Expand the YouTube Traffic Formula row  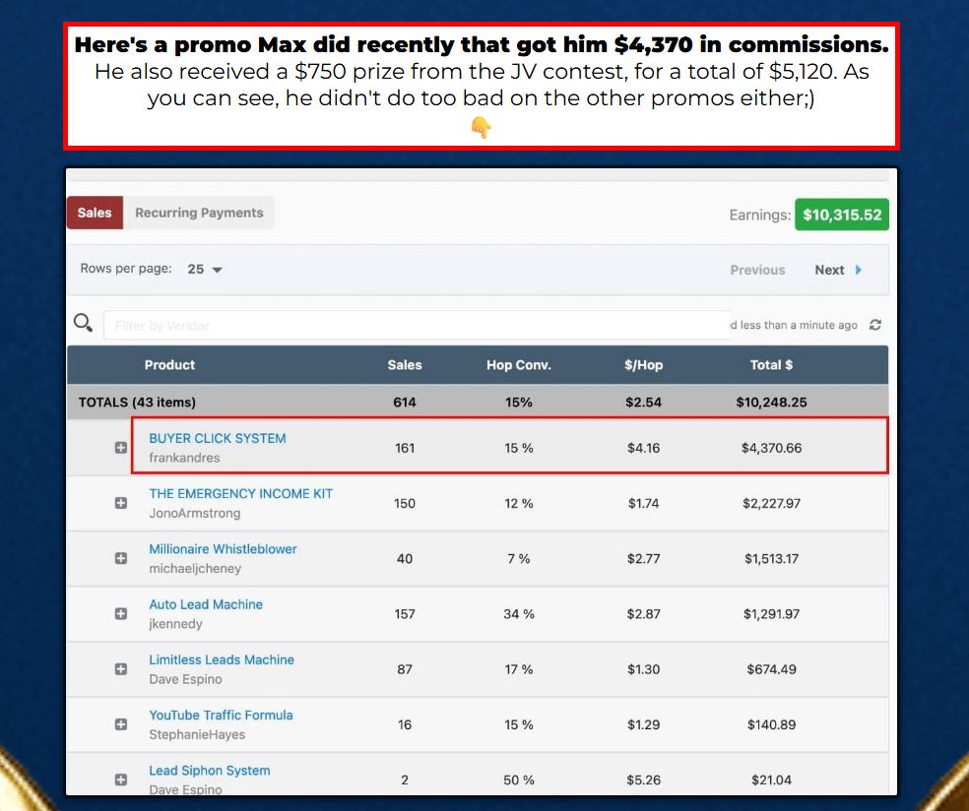(x=121, y=724)
